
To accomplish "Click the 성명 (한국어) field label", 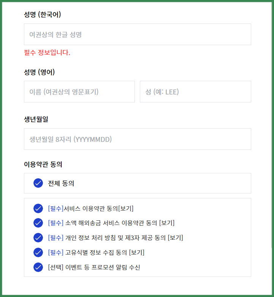I will [43, 14].
